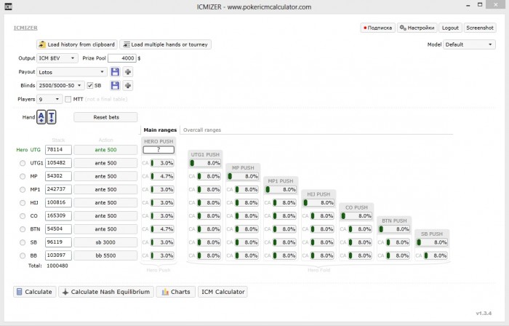The image size is (509, 326).
Task: Click BB stack field 103097
Action: pyautogui.click(x=58, y=255)
